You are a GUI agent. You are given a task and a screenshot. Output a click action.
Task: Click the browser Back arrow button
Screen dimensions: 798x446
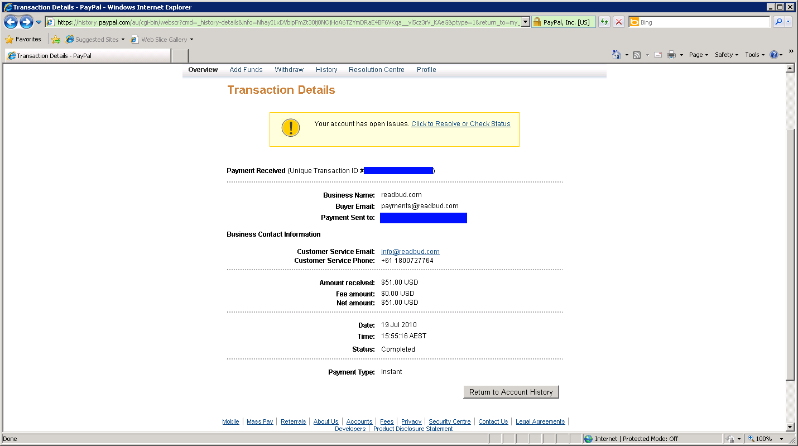pyautogui.click(x=11, y=22)
